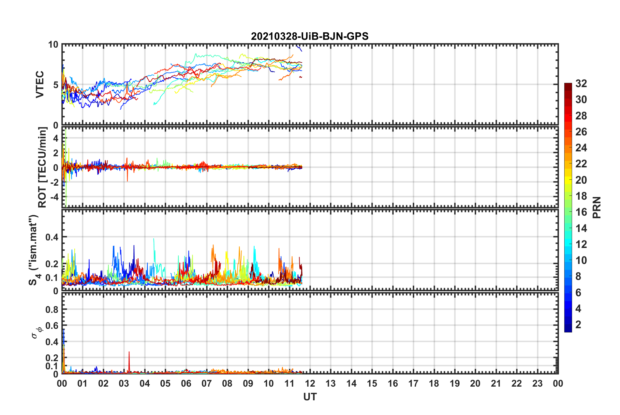The height and width of the screenshot is (415, 620).
Task: Click x-axis tick label 14
Action: click(x=351, y=383)
